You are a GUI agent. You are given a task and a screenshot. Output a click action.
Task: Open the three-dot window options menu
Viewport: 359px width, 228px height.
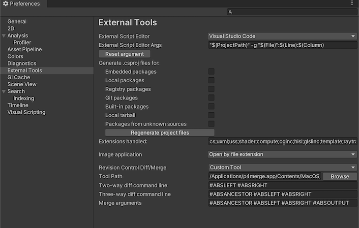coord(352,4)
